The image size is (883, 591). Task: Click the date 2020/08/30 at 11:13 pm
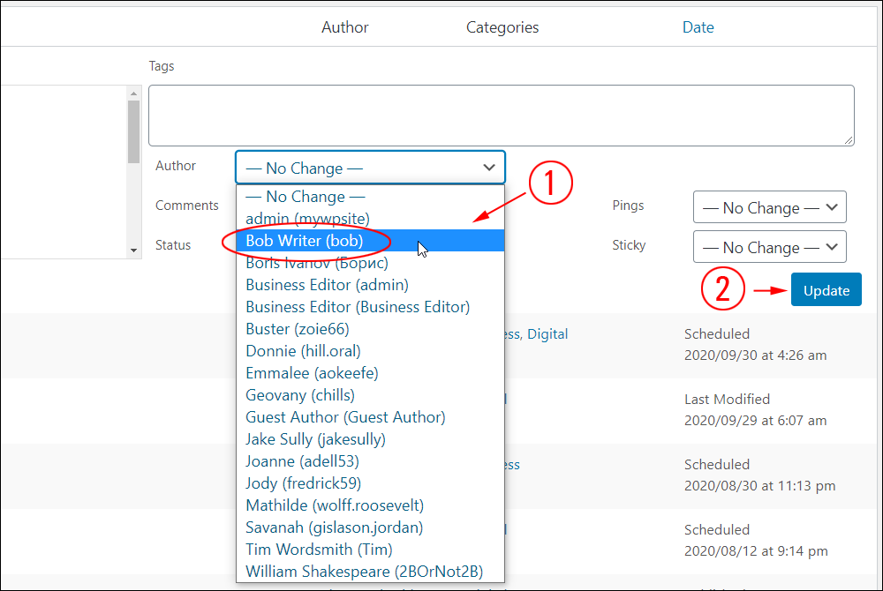759,486
